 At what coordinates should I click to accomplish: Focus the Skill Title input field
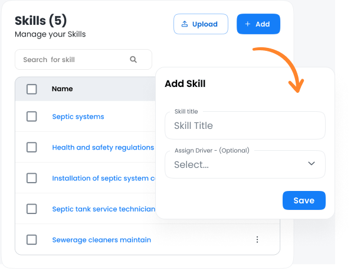click(x=245, y=125)
